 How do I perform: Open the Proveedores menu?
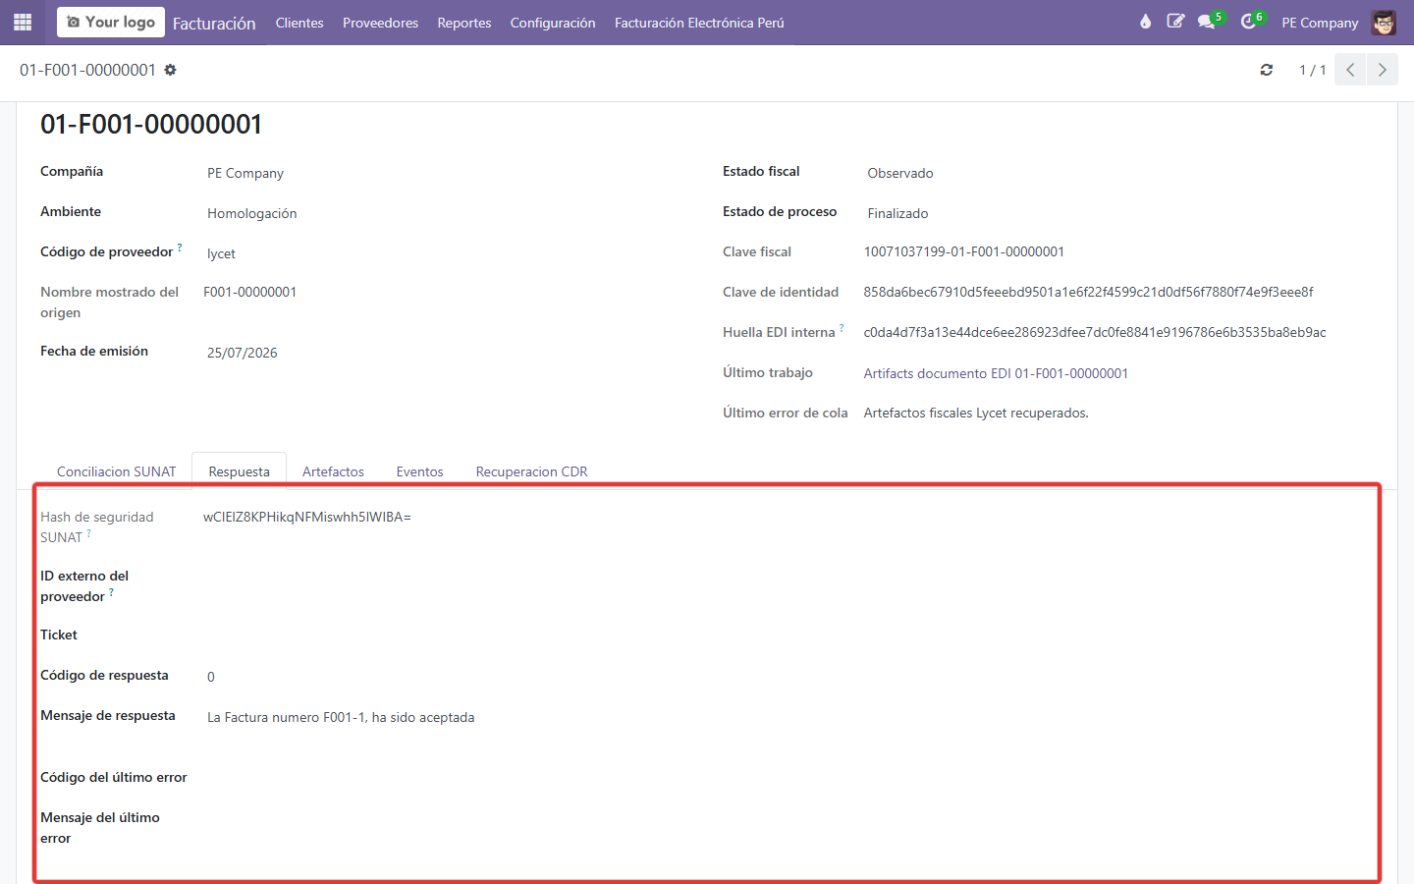point(380,23)
